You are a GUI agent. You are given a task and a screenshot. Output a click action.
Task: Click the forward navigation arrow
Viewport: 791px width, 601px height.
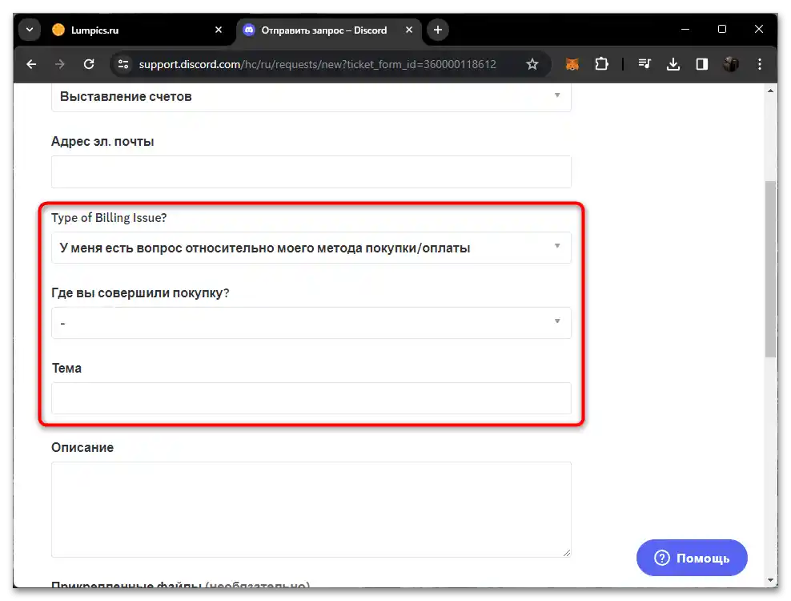tap(60, 64)
